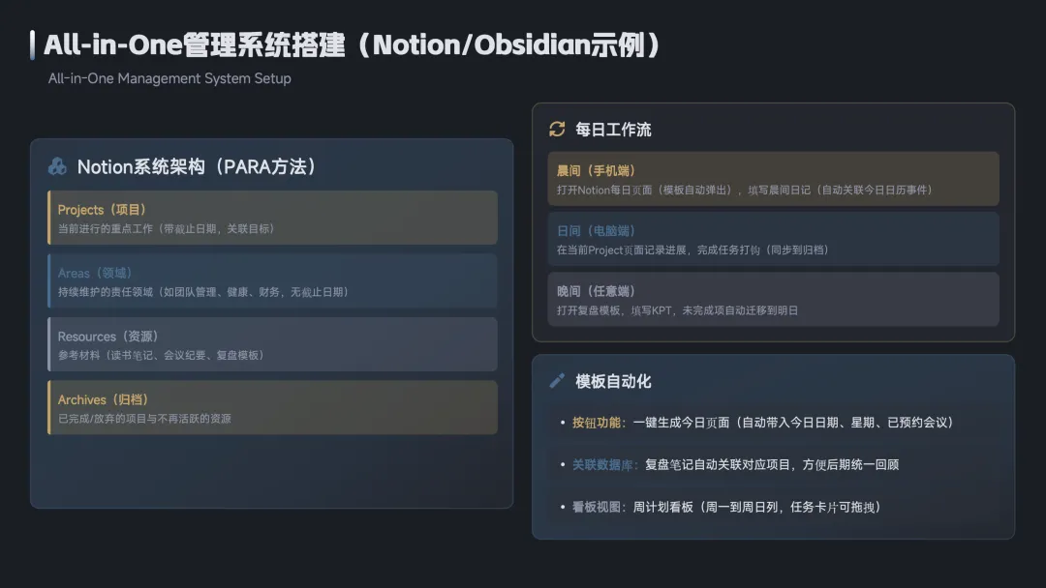Click the 模板自动化 heading text

coord(613,382)
